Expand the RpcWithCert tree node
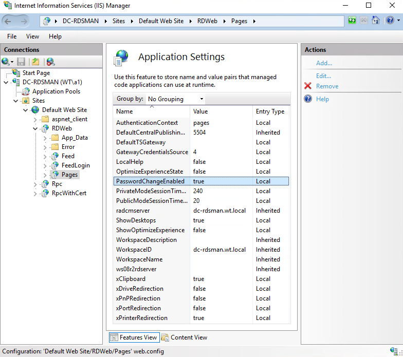 pos(34,194)
